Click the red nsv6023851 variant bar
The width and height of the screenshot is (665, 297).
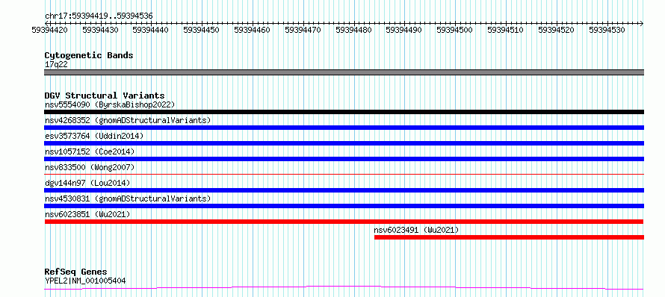(344, 222)
